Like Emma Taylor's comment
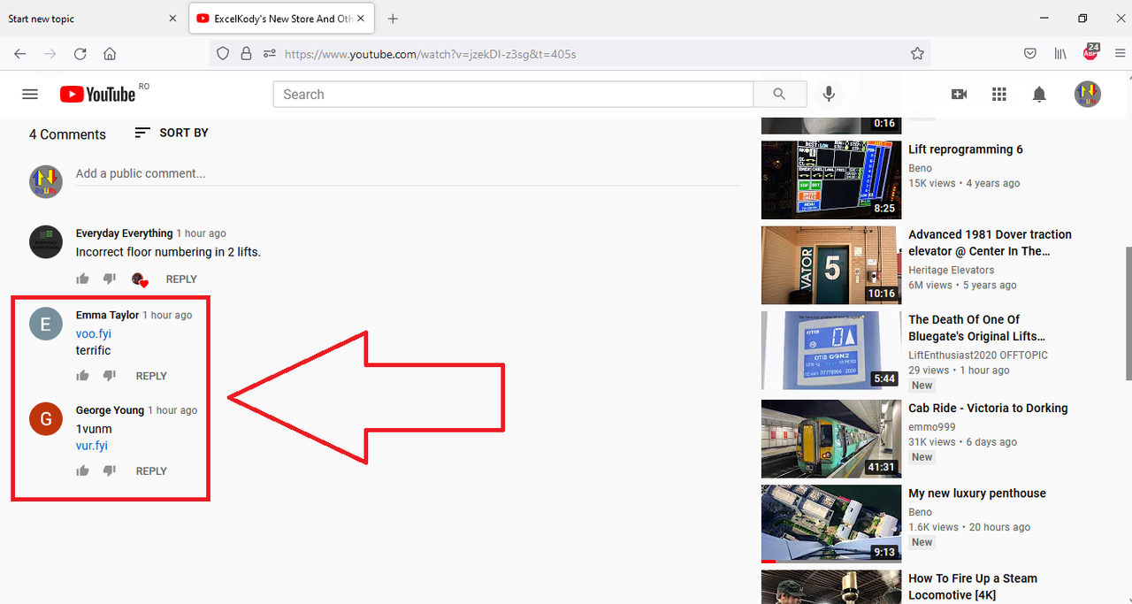The width and height of the screenshot is (1132, 604). (x=83, y=376)
